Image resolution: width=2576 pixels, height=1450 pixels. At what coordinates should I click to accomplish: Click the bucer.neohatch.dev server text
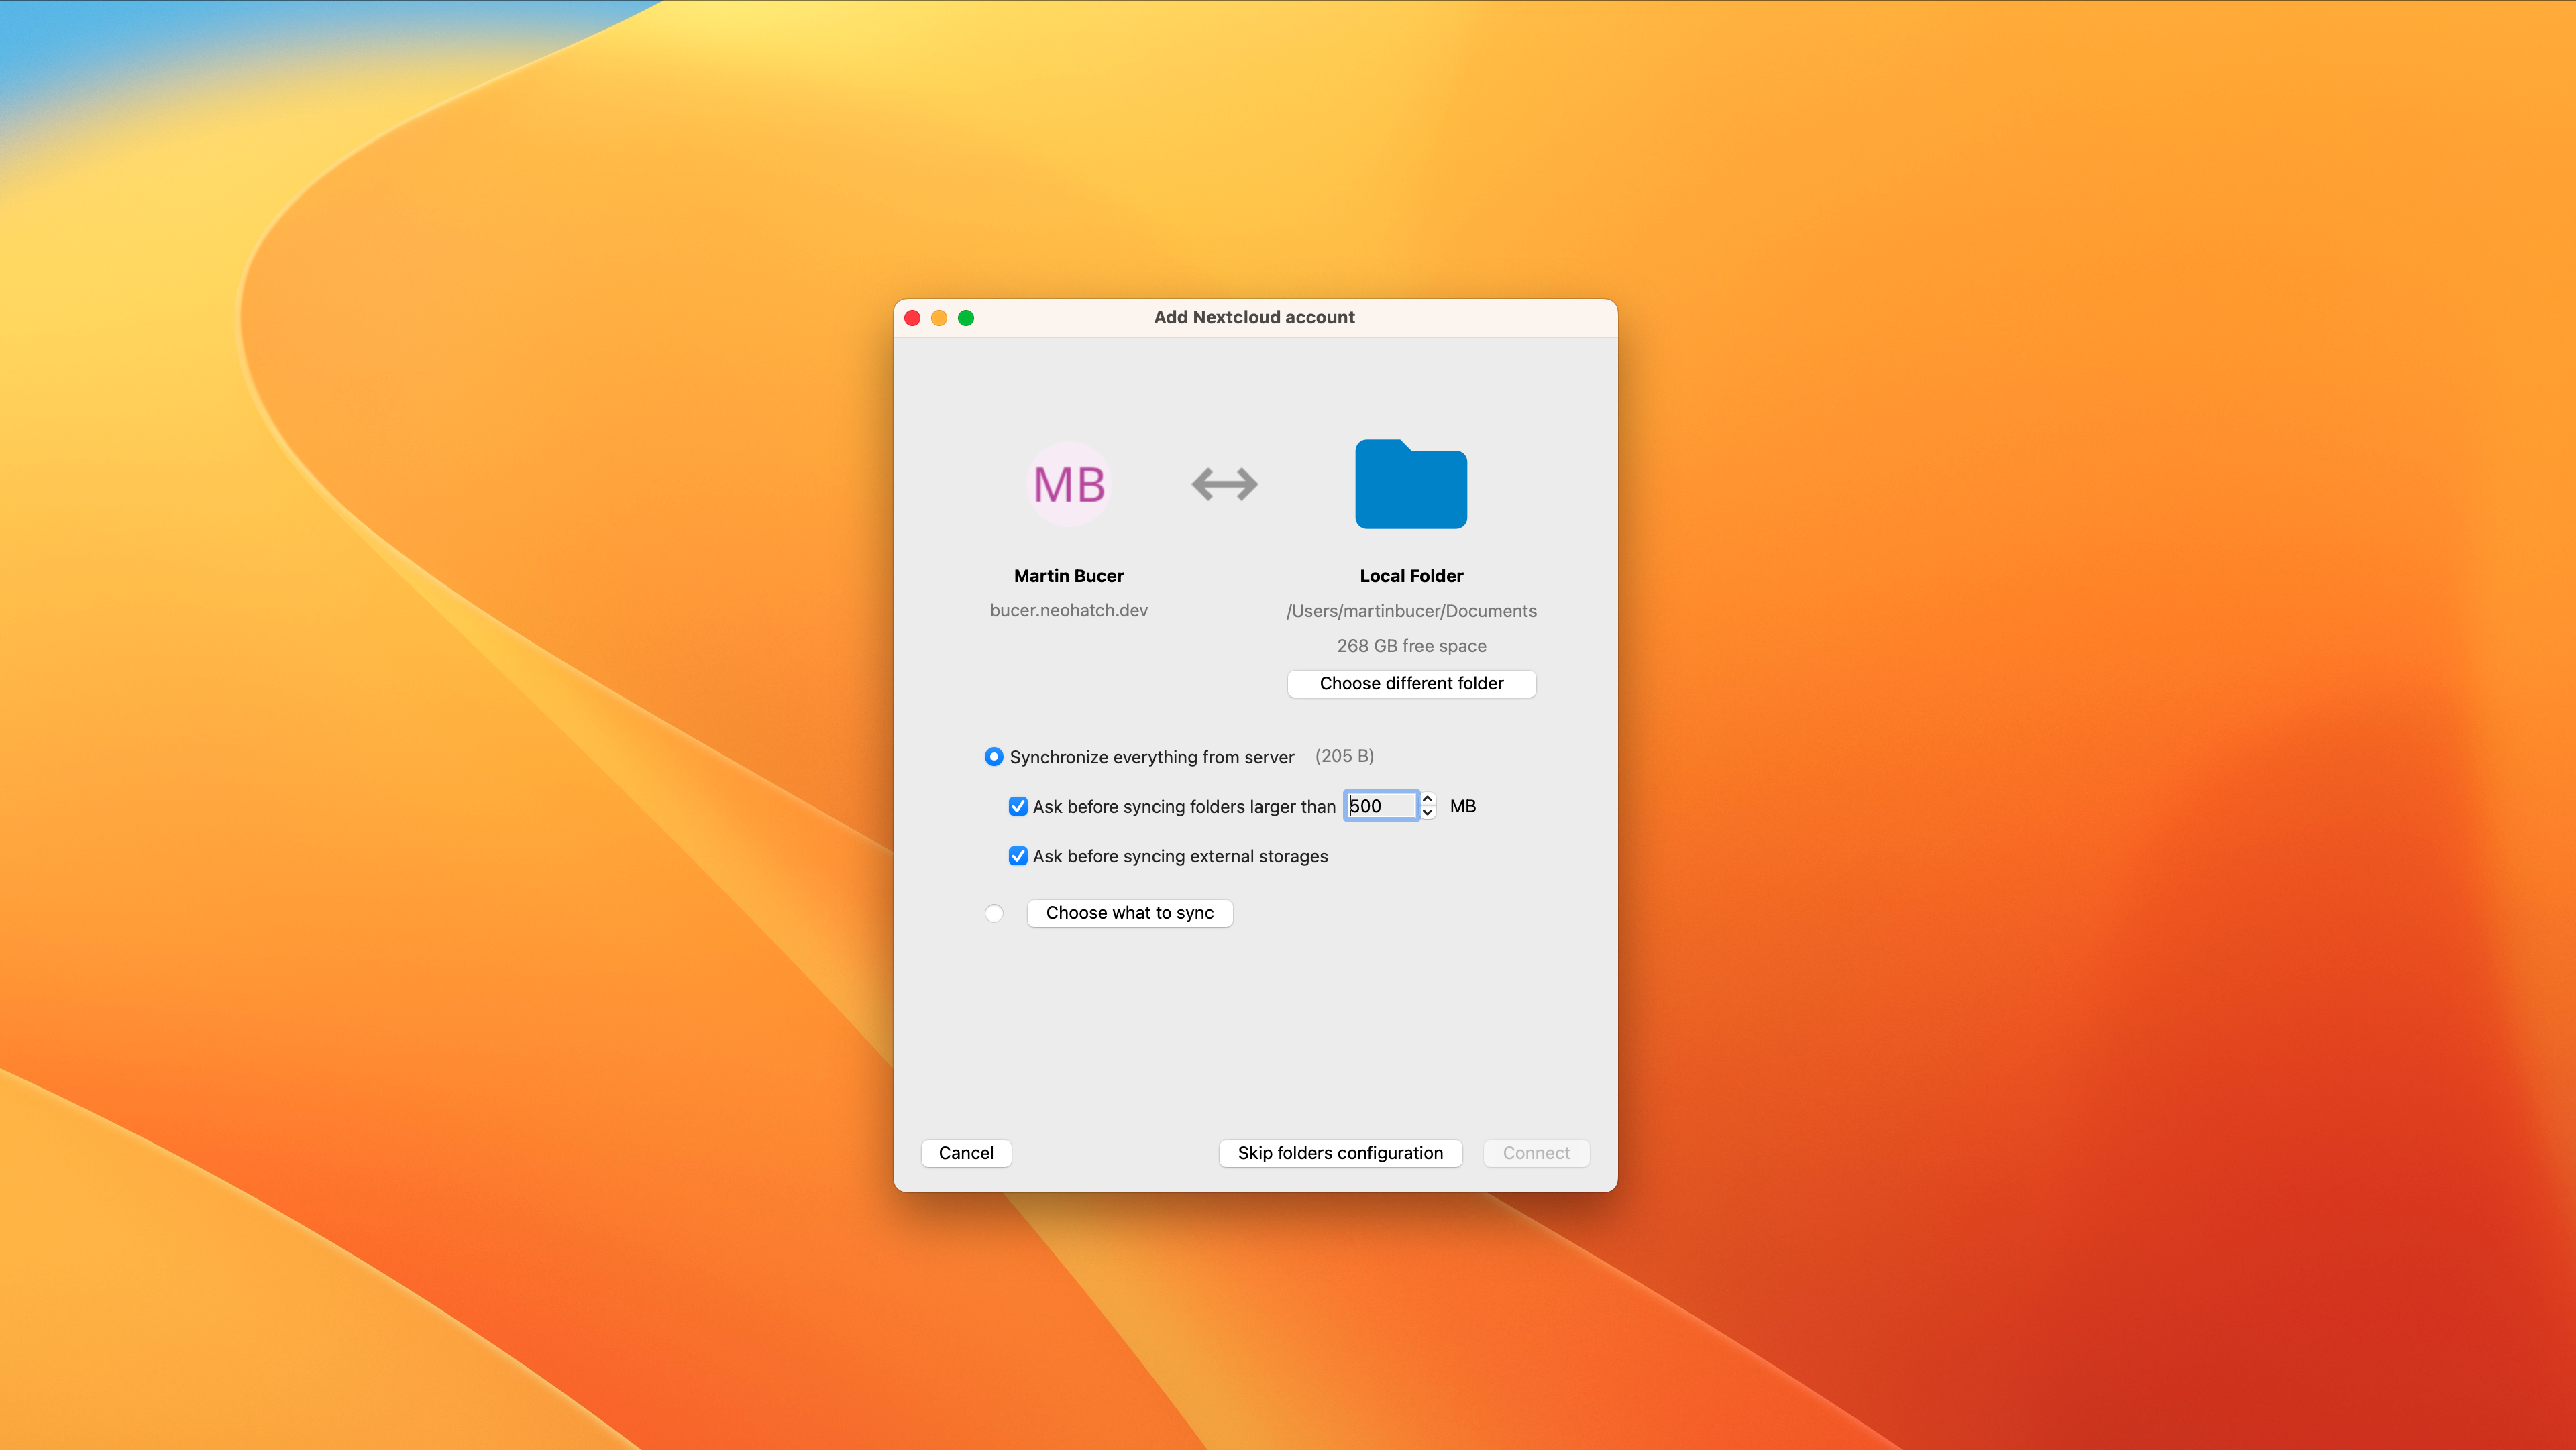[x=1069, y=610]
